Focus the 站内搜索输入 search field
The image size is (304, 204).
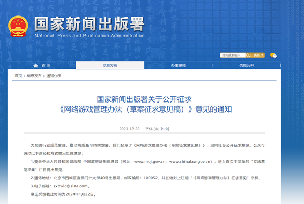coord(233,55)
